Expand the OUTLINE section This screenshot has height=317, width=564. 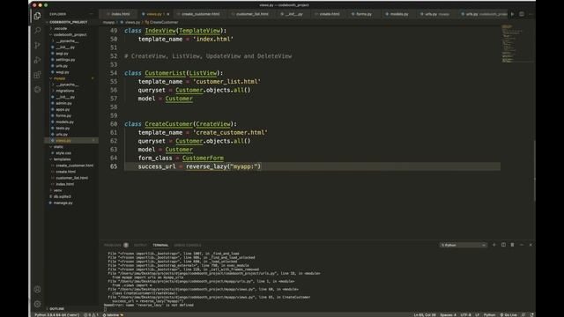click(56, 309)
